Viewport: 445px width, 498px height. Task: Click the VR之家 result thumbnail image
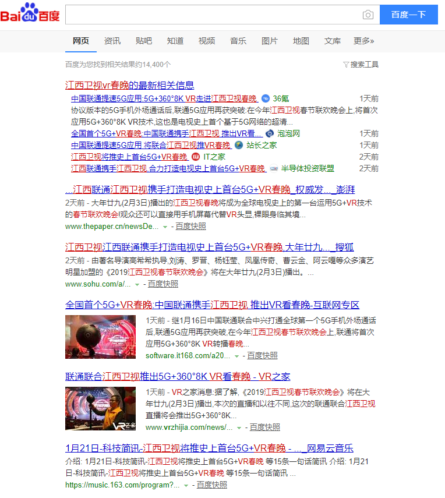coord(100,409)
